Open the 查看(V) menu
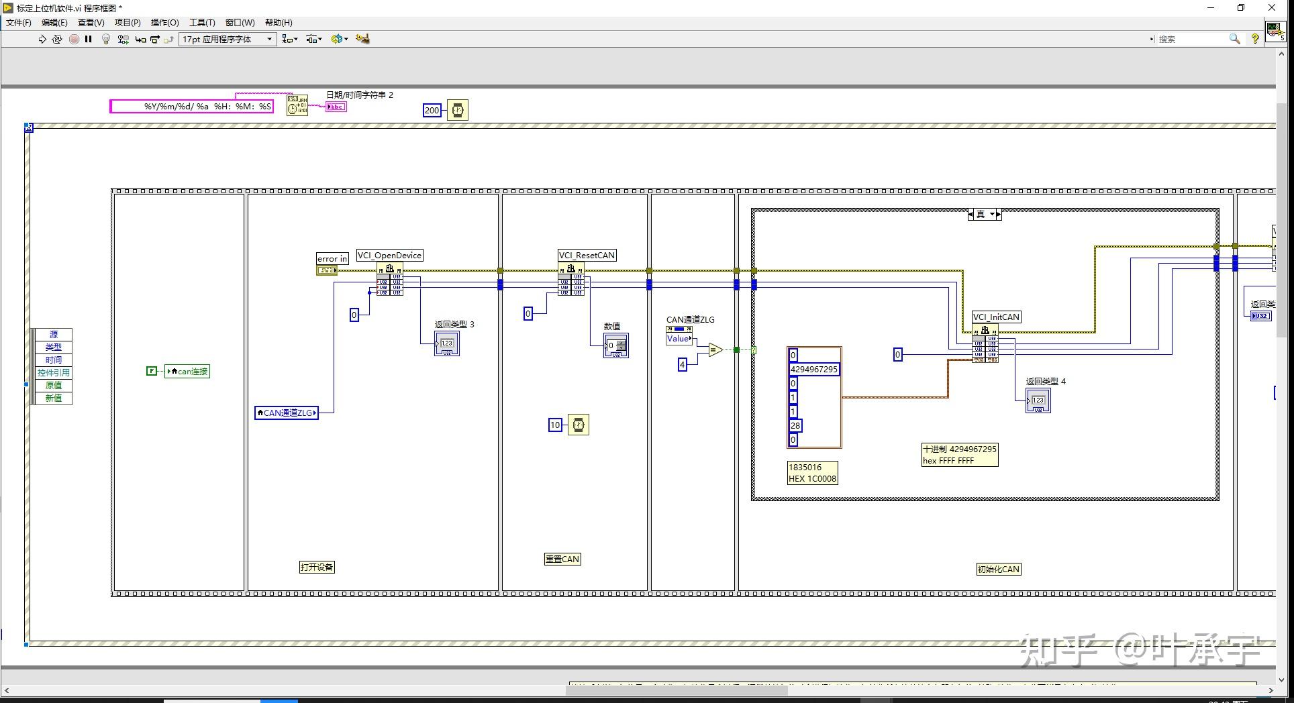Image resolution: width=1294 pixels, height=703 pixels. pos(91,22)
